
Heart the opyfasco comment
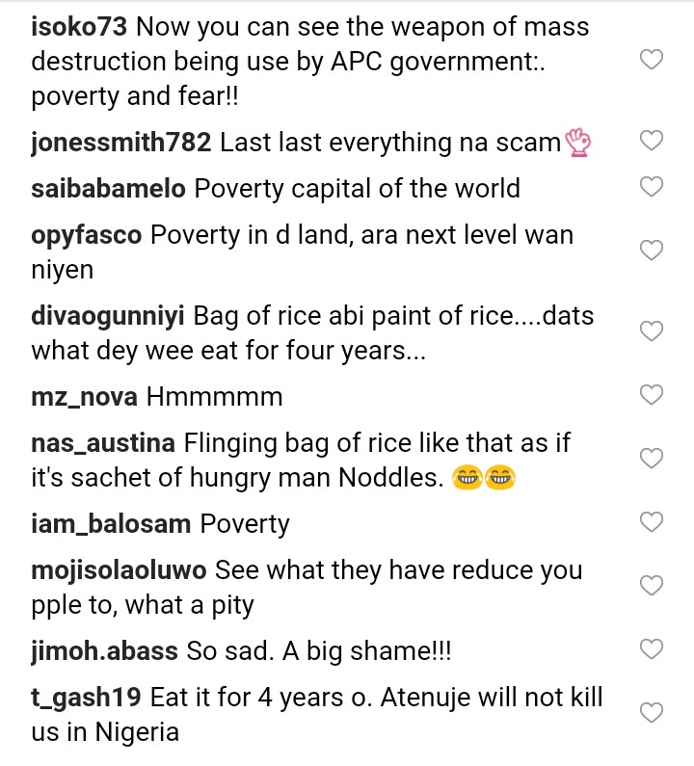pos(652,251)
